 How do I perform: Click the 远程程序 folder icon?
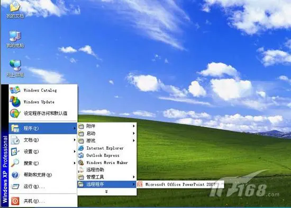coord(81,184)
